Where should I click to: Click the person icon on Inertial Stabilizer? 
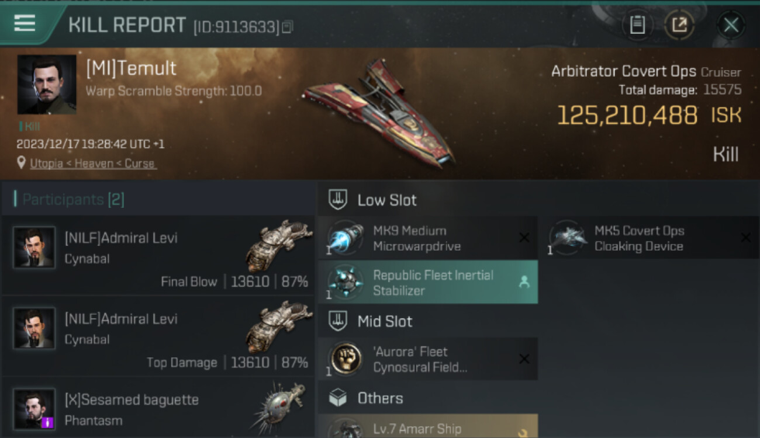pyautogui.click(x=524, y=282)
